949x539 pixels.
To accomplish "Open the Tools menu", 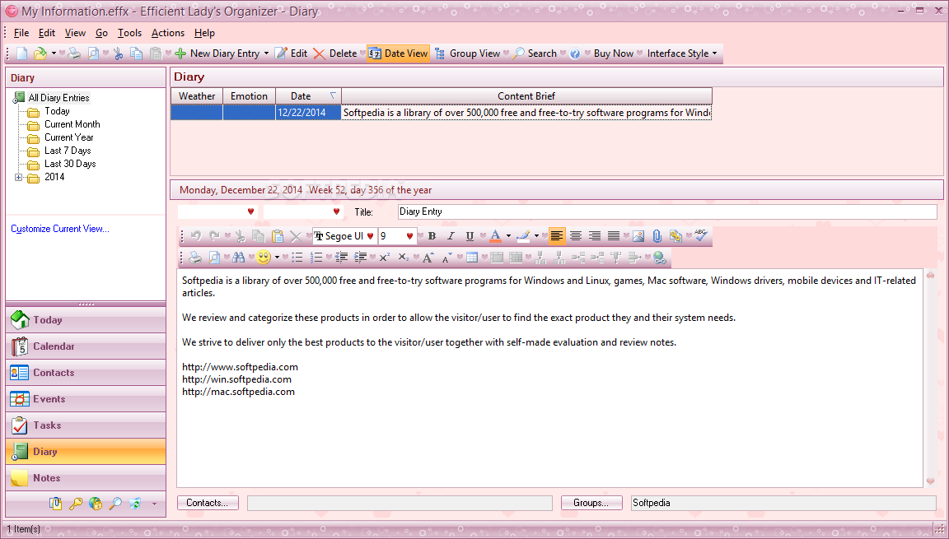I will tap(129, 33).
